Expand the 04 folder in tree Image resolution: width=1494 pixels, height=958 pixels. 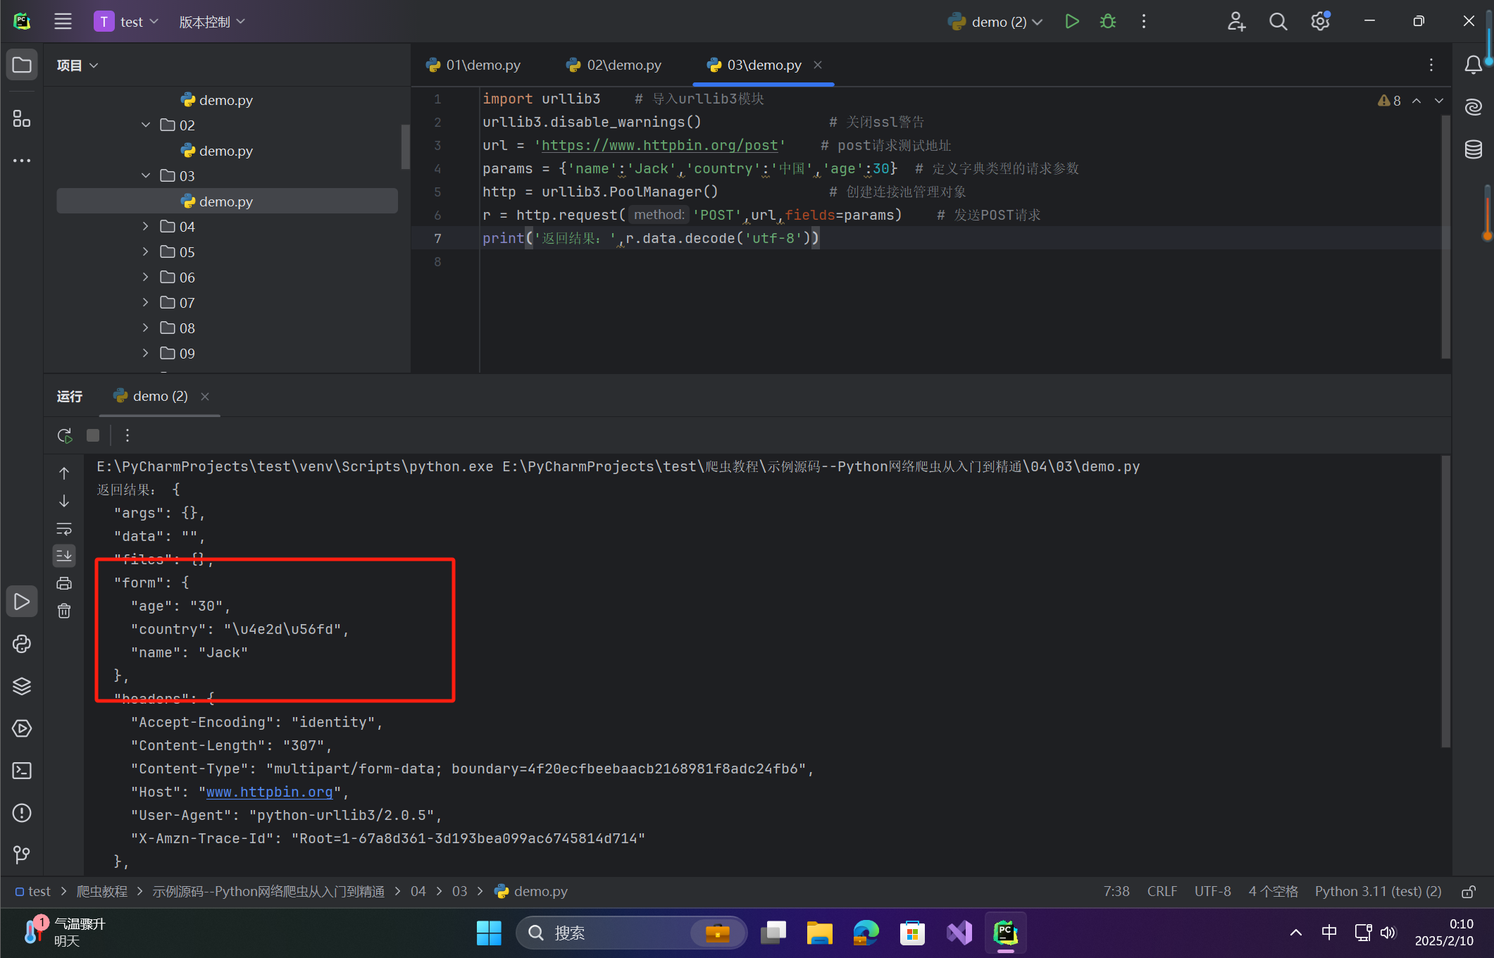[146, 226]
